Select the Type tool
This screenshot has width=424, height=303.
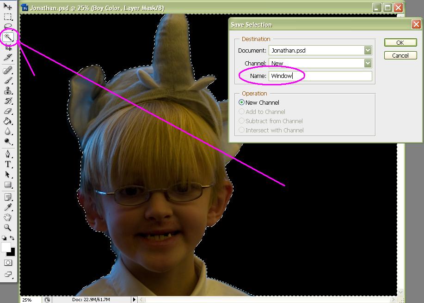click(7, 164)
